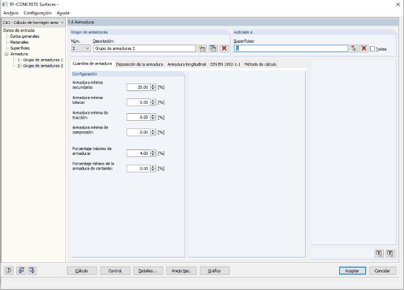Open the Archivo menu

(x=11, y=13)
